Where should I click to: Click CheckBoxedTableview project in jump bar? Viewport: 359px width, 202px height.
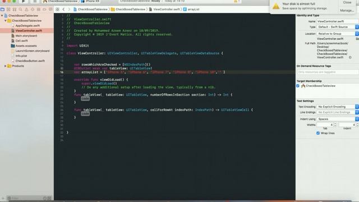(90, 10)
